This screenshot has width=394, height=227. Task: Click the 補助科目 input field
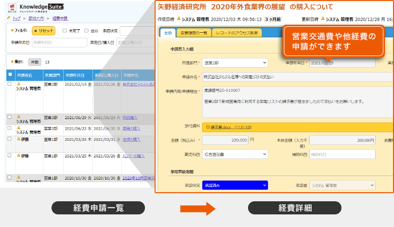coord(342,154)
